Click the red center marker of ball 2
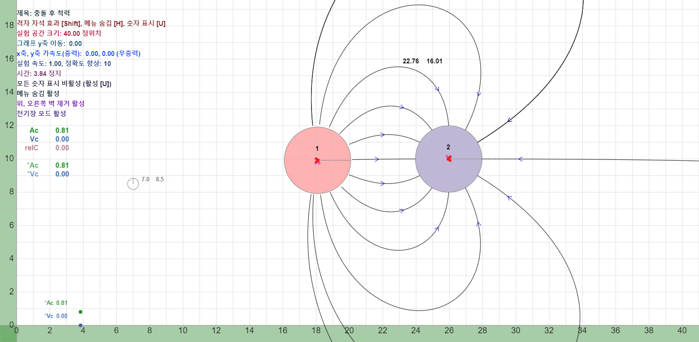 (x=449, y=158)
